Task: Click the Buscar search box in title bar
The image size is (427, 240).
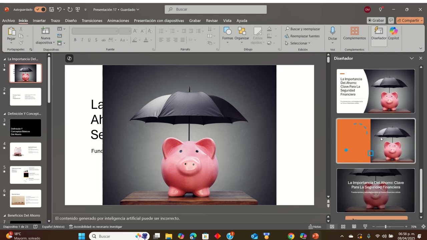Action: click(216, 9)
